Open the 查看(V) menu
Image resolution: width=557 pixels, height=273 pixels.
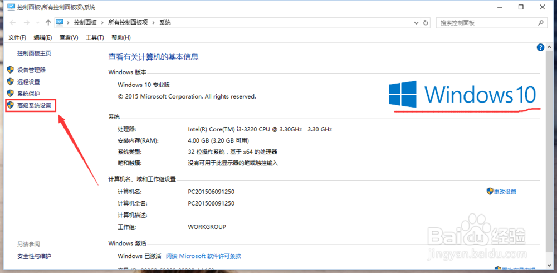[x=69, y=37]
